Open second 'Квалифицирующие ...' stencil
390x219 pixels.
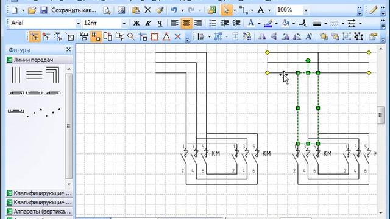click(x=39, y=203)
